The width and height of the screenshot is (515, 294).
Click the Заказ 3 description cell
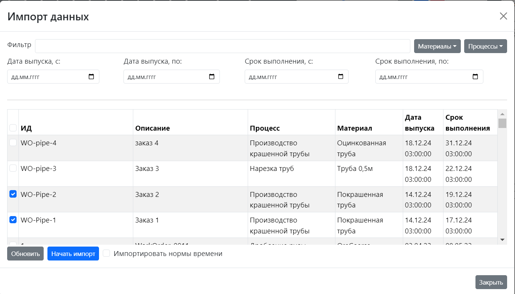190,174
